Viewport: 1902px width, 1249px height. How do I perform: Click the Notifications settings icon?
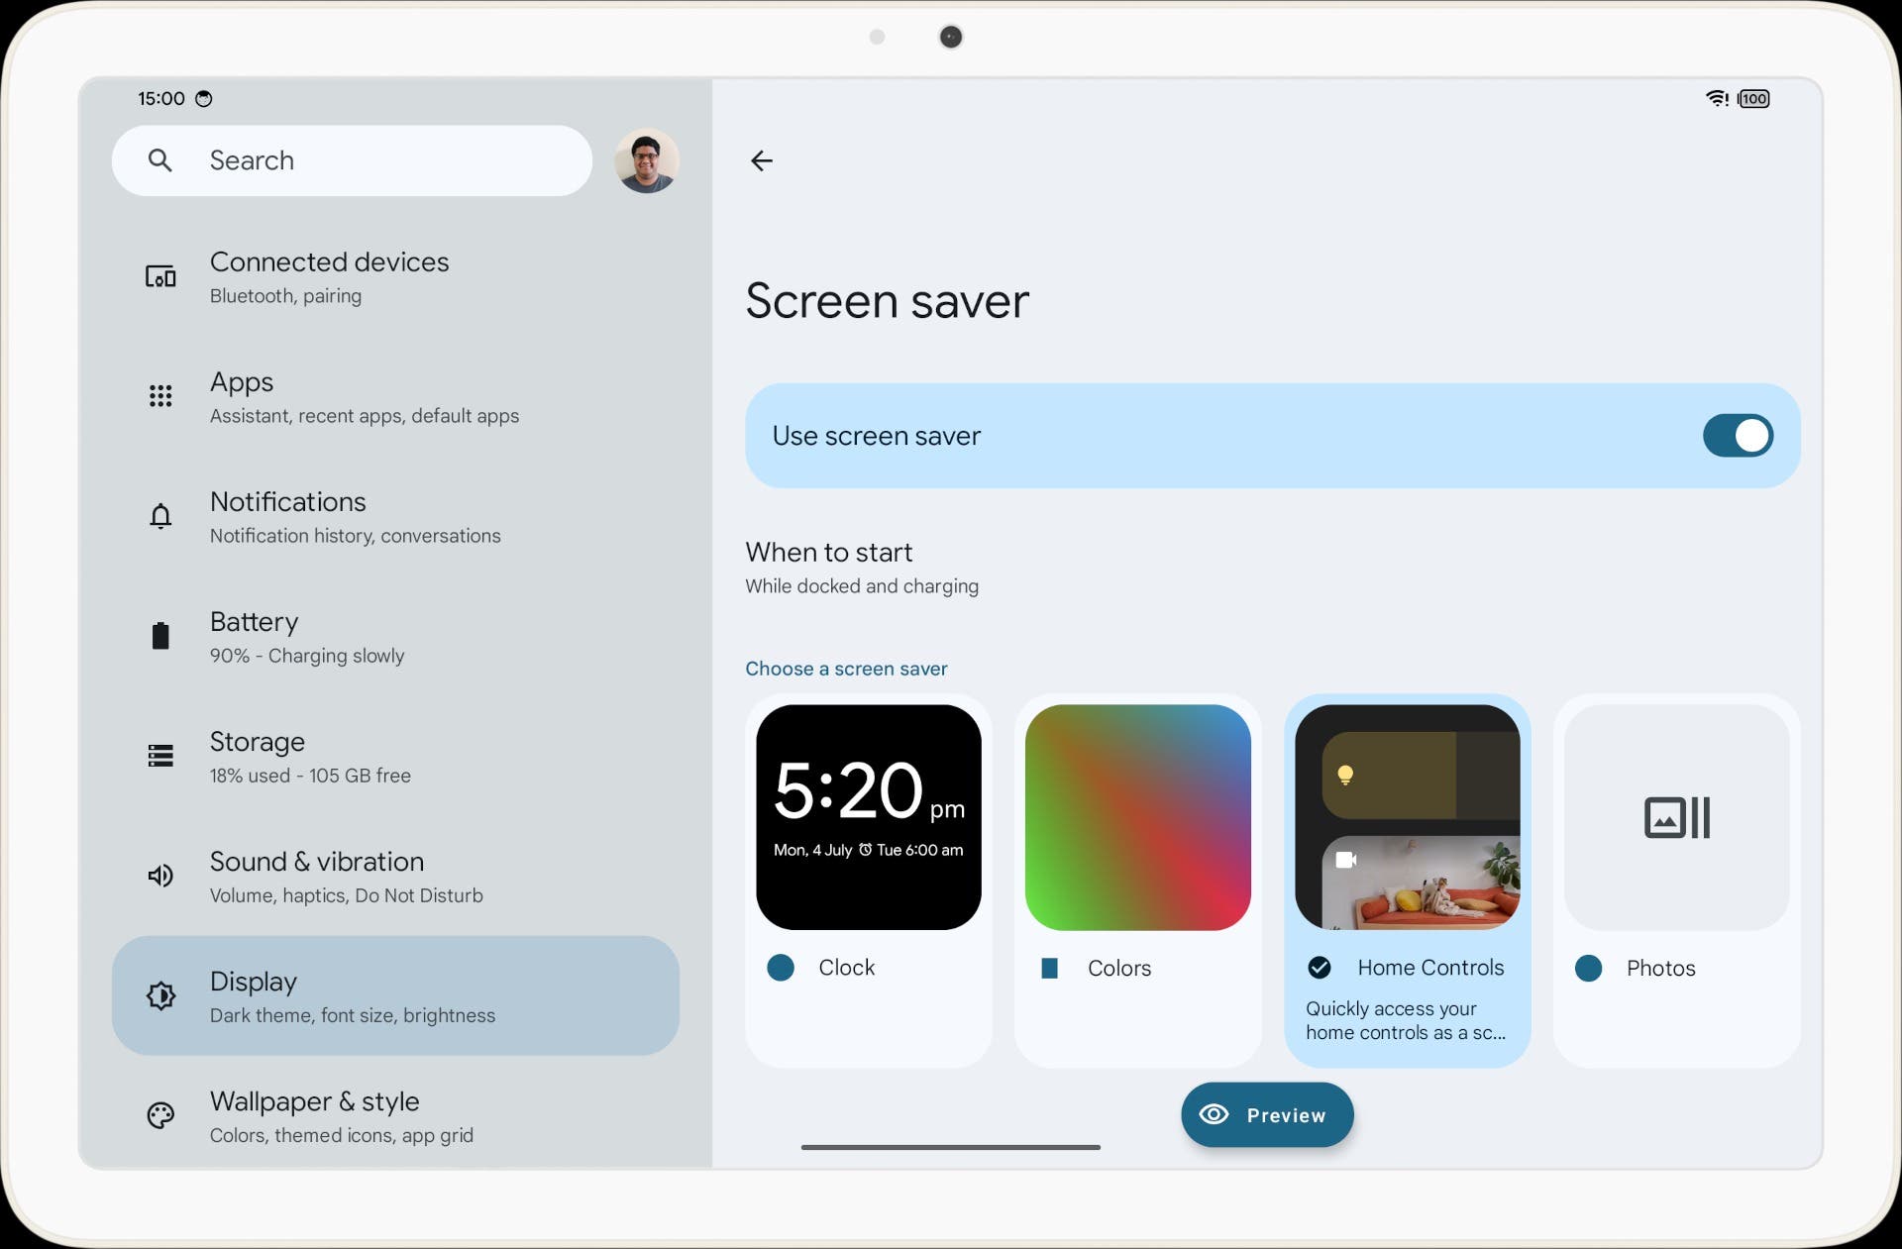pyautogui.click(x=160, y=516)
